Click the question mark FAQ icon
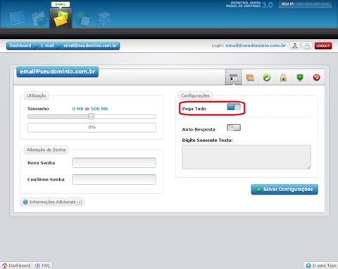The width and height of the screenshot is (338, 269). point(37,265)
